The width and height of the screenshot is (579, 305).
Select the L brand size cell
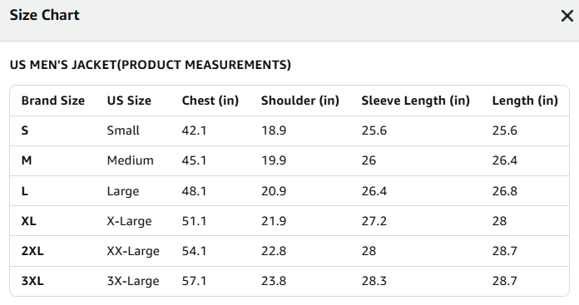coord(25,191)
